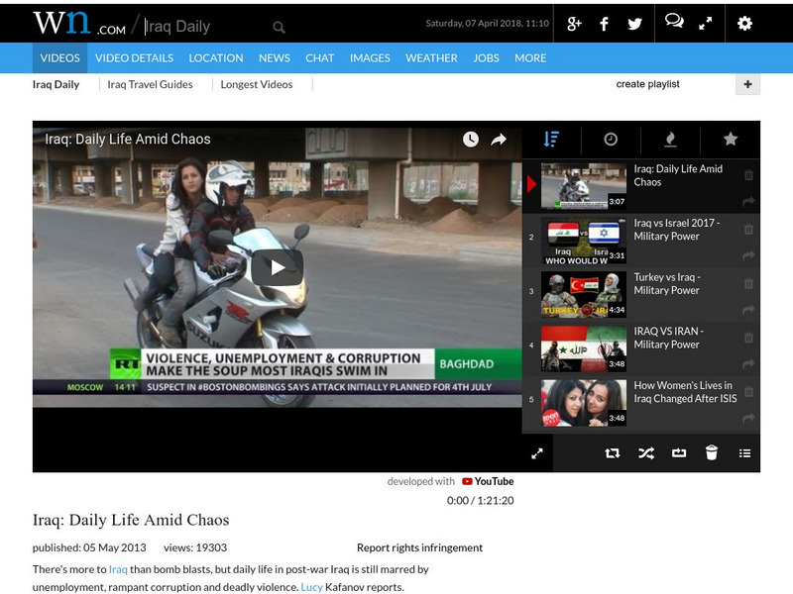Share Turkey vs Iraq playlist item
Viewport: 793px width, 594px height.
click(749, 310)
